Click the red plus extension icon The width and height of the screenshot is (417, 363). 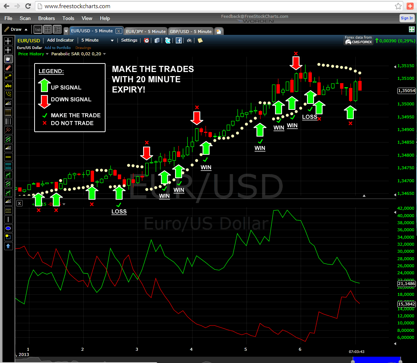pos(410,6)
